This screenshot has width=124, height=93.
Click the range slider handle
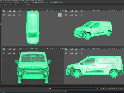[x=50, y=89]
